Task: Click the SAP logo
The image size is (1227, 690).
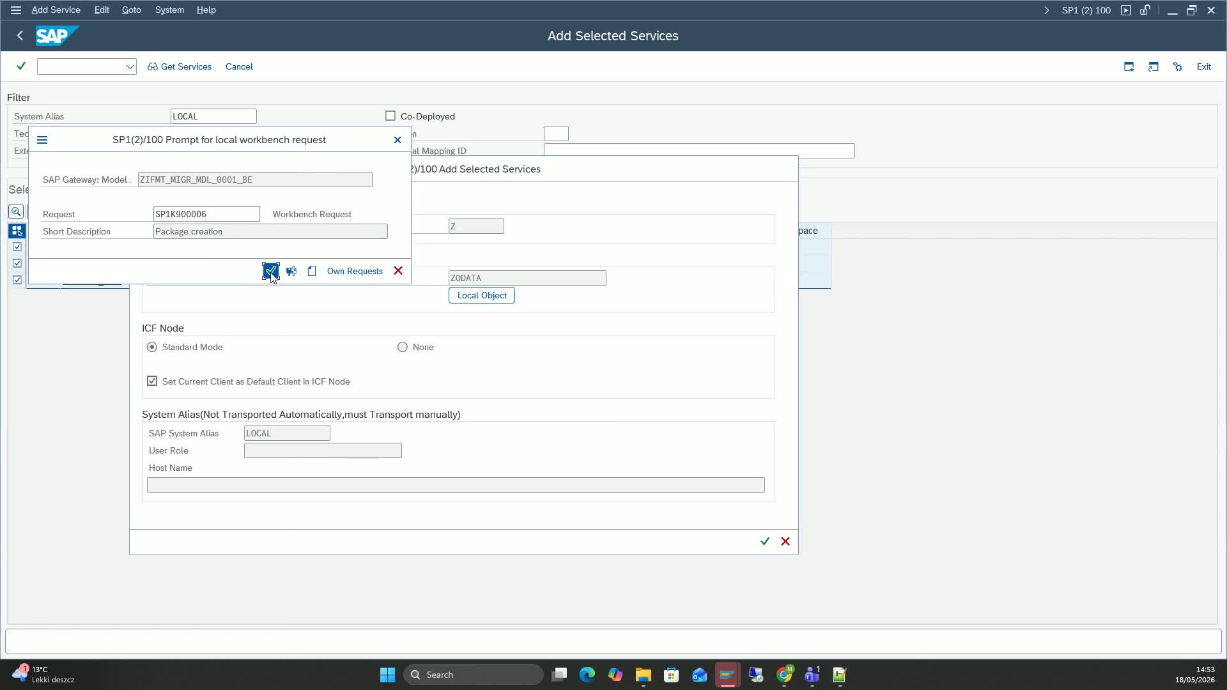Action: pos(56,36)
